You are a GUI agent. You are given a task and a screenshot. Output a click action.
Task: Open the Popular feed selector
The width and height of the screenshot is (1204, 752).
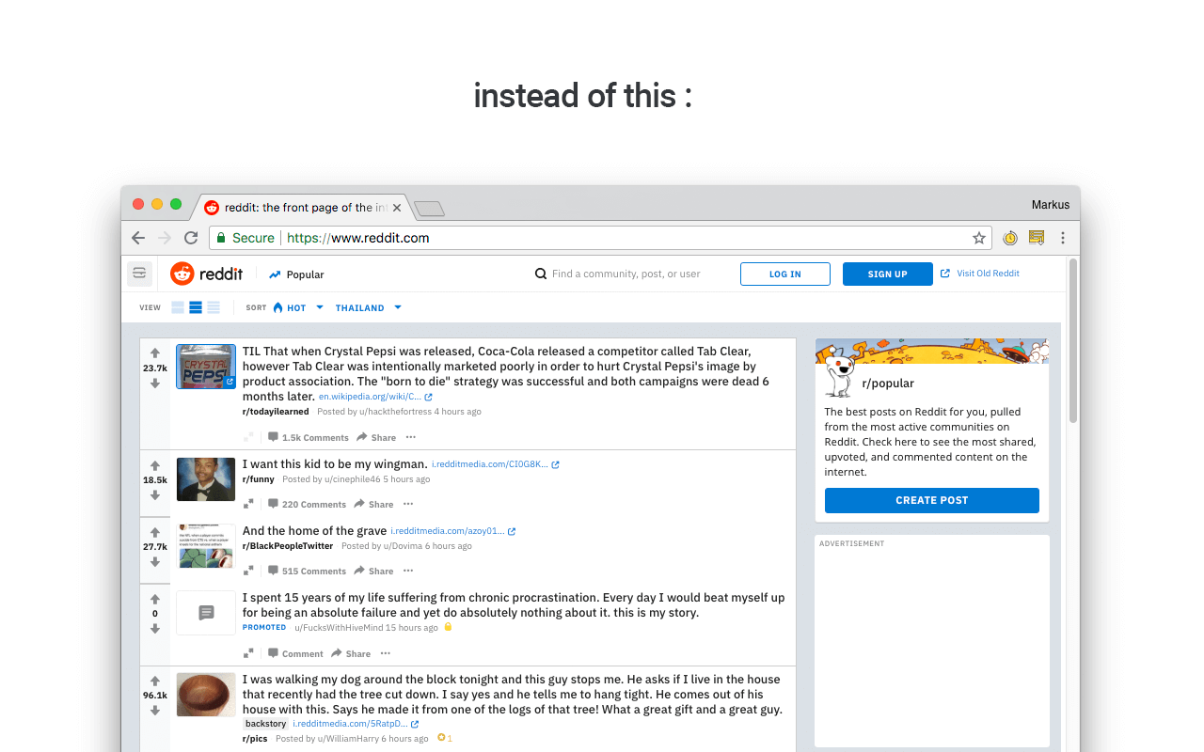296,274
